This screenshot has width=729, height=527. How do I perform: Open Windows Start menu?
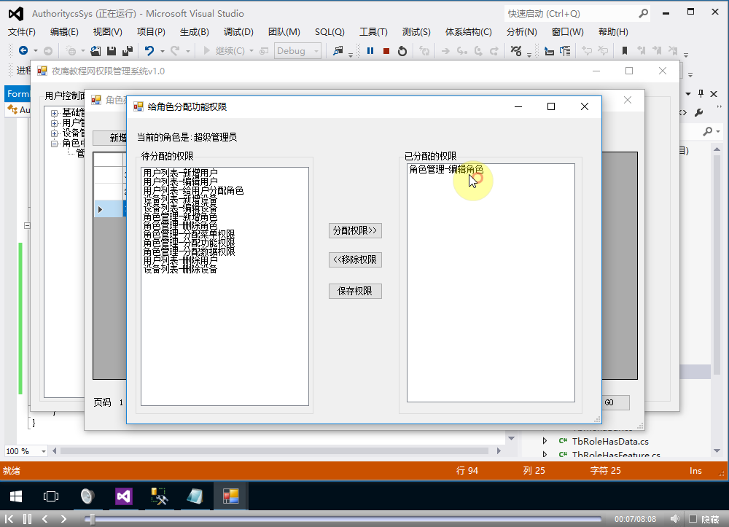[x=16, y=496]
